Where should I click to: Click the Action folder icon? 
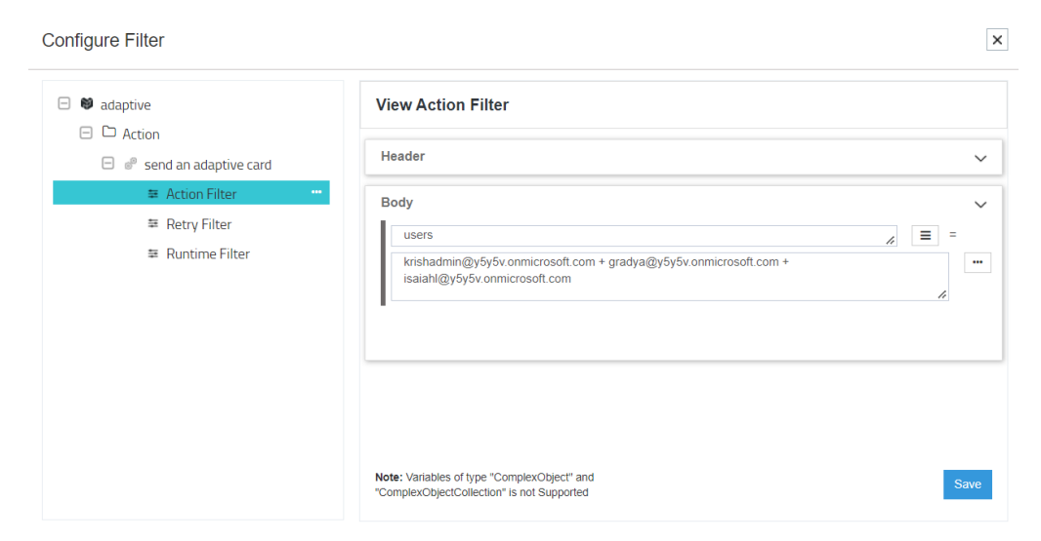(x=109, y=134)
